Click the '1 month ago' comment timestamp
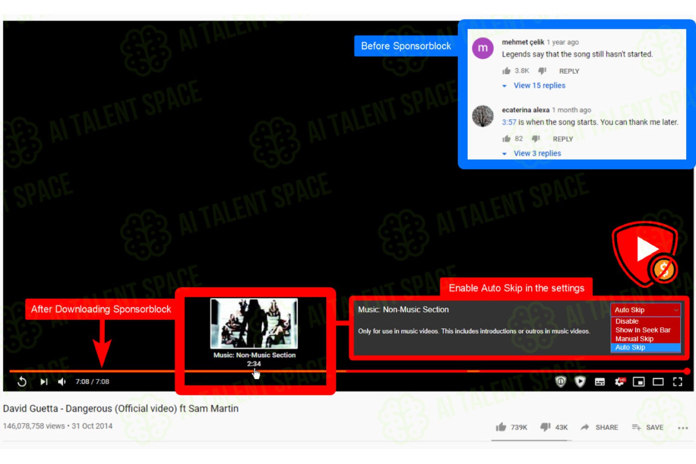Screen dimensions: 696x464 [572, 110]
